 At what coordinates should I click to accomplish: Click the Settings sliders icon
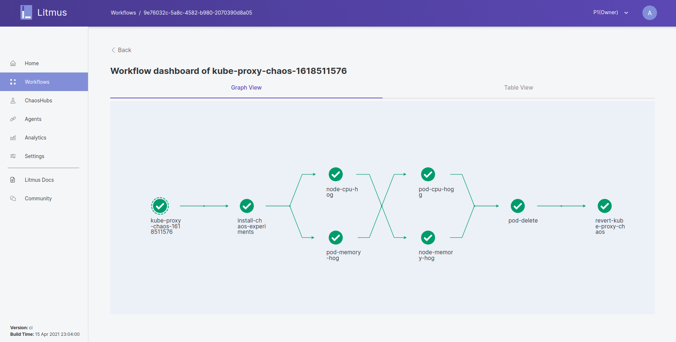(x=13, y=156)
